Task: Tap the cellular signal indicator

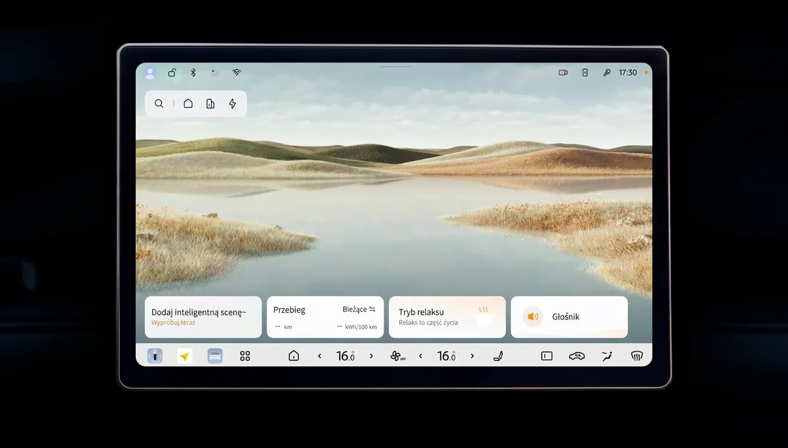Action: click(215, 73)
